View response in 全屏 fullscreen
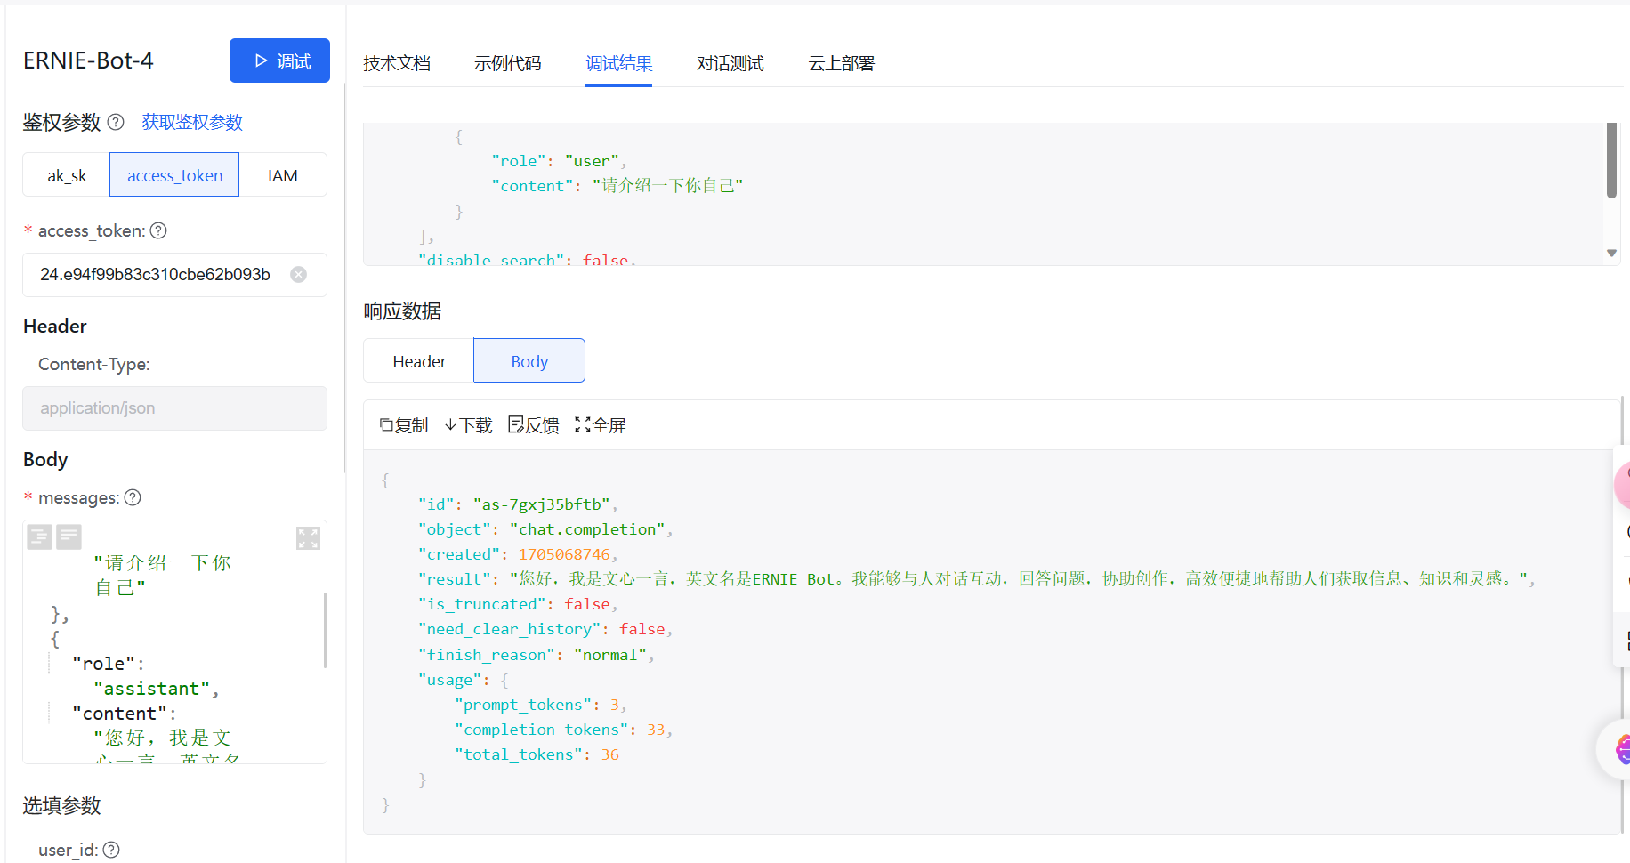Screen dimensions: 1630x863 point(601,425)
